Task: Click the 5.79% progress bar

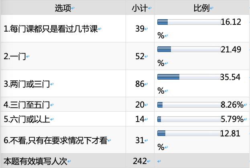Action: 189,119
